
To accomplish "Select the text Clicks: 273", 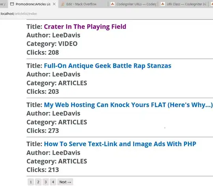I will [x=43, y=131].
